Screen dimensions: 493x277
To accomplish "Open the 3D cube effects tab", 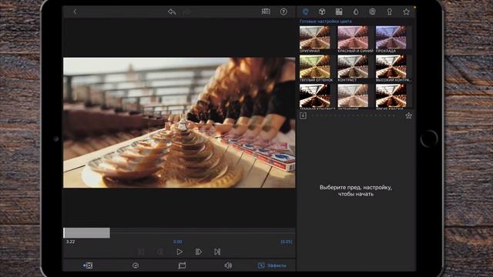I will pyautogui.click(x=322, y=12).
